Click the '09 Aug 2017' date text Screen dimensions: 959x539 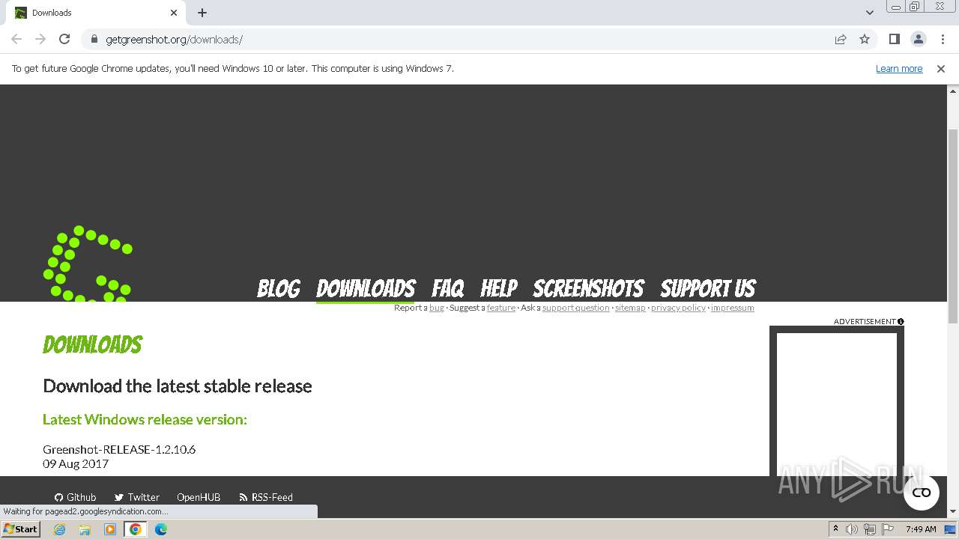pyautogui.click(x=76, y=463)
